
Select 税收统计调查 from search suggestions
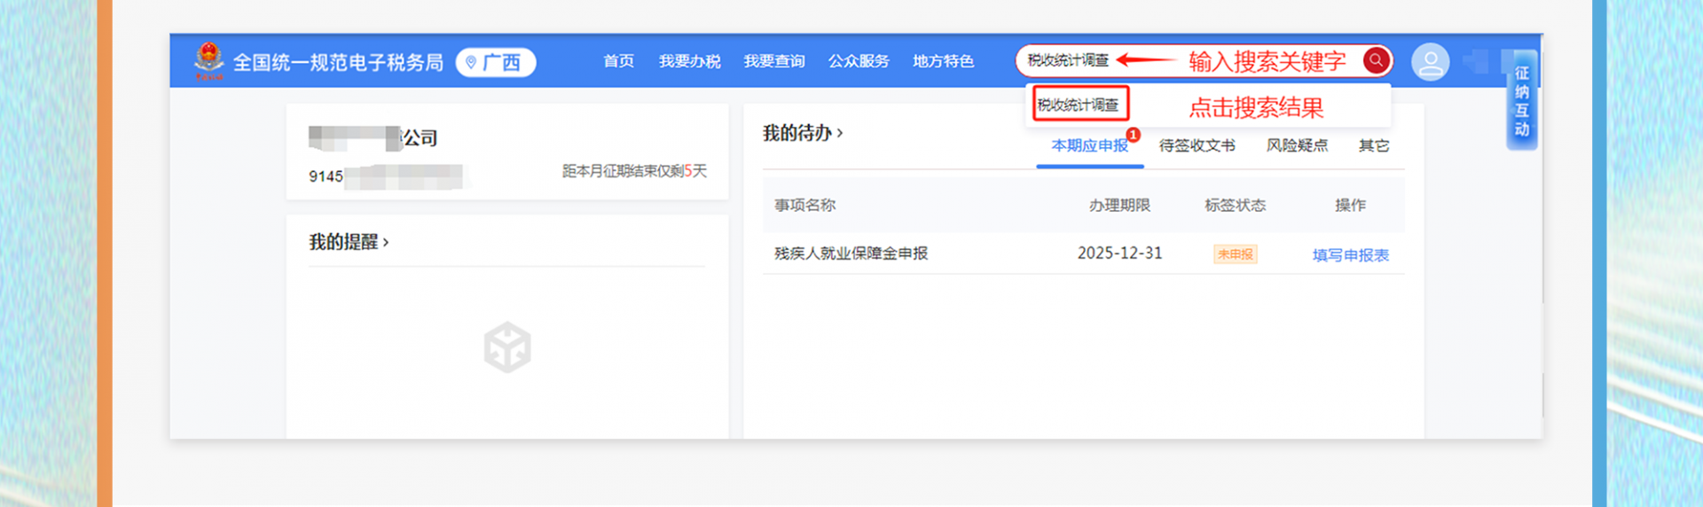click(x=1079, y=105)
